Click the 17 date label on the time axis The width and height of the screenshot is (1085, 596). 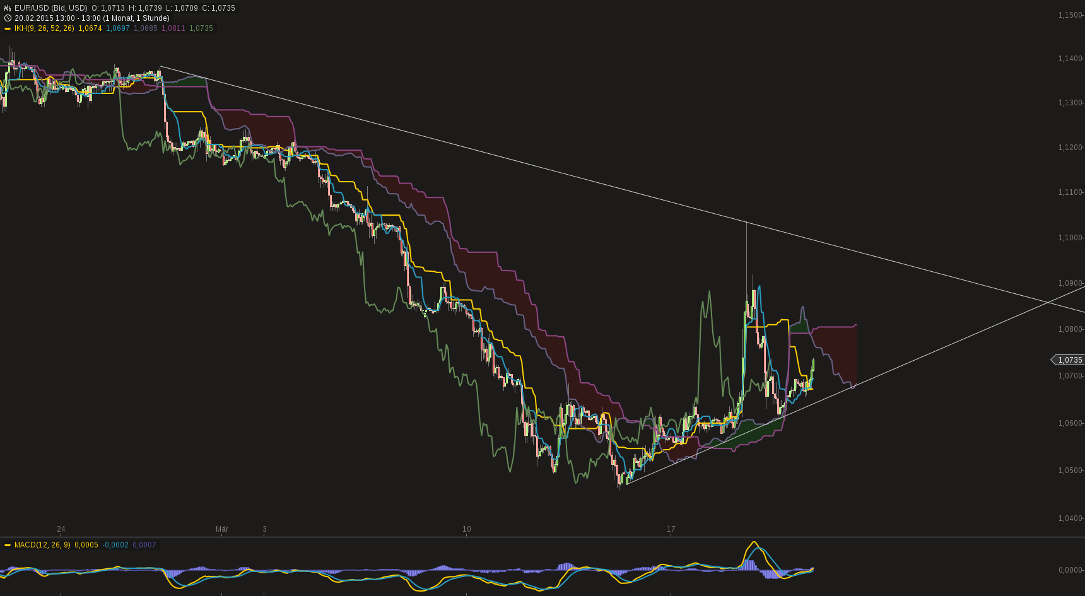pos(670,530)
